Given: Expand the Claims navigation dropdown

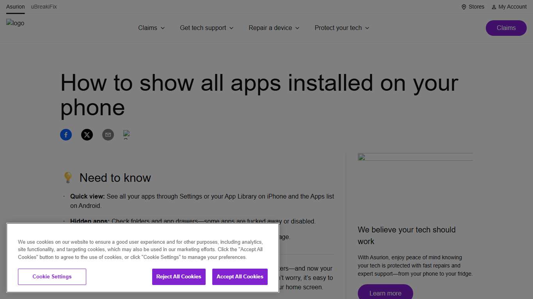Looking at the screenshot, I should pos(151,28).
